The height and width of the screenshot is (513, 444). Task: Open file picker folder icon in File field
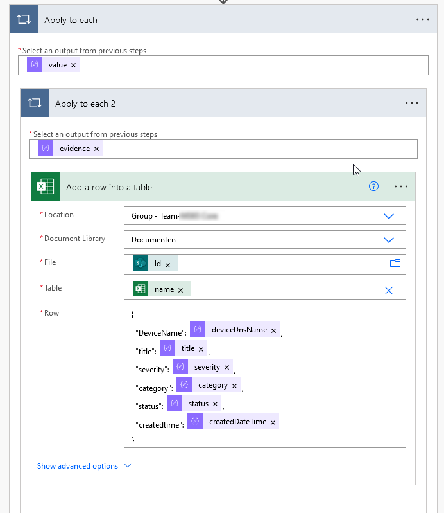[395, 263]
